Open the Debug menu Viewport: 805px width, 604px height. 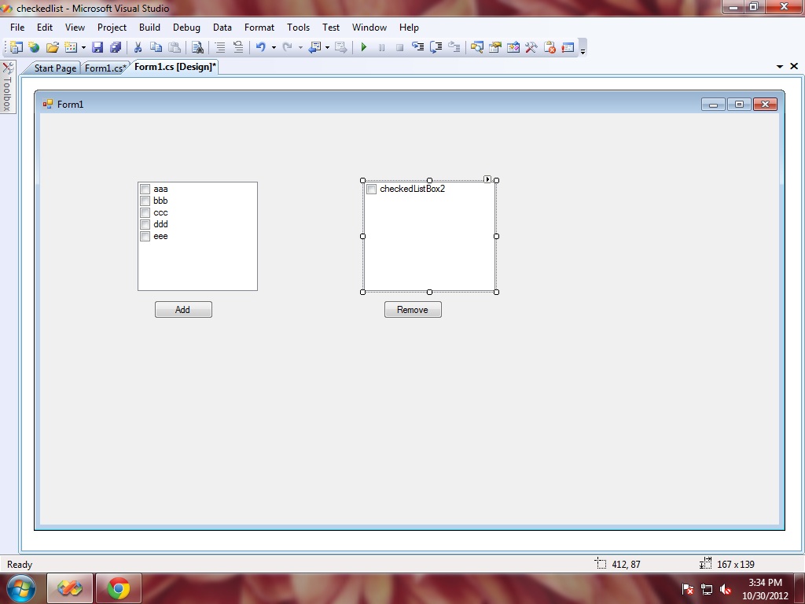tap(186, 27)
